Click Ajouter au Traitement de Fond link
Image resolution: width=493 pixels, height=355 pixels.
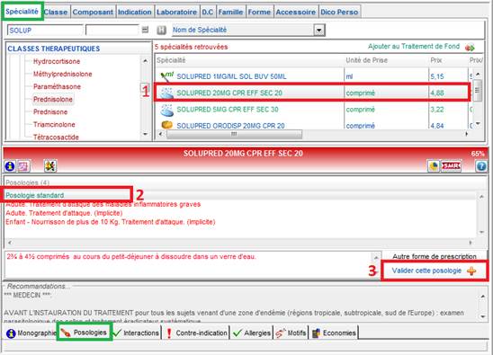(x=414, y=47)
